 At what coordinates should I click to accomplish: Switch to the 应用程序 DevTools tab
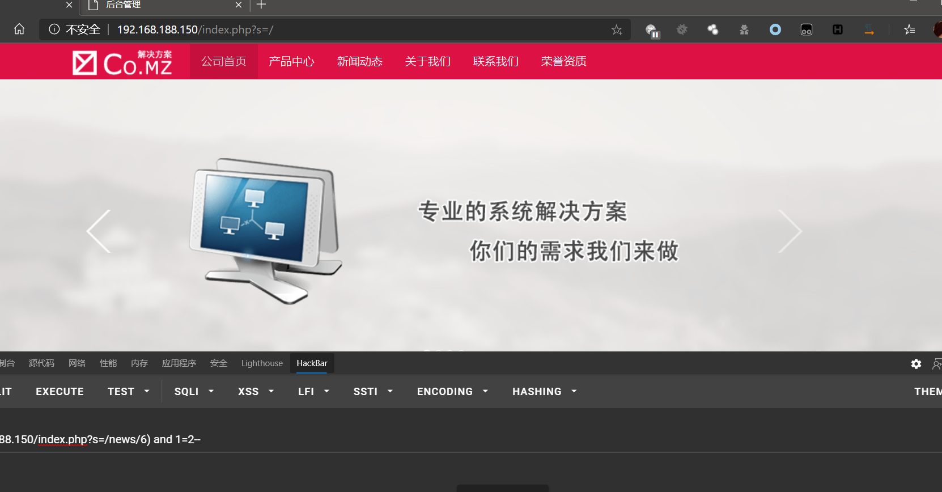point(179,363)
